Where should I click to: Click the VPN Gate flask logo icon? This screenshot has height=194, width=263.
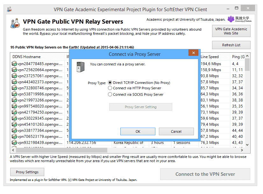pos(15,23)
